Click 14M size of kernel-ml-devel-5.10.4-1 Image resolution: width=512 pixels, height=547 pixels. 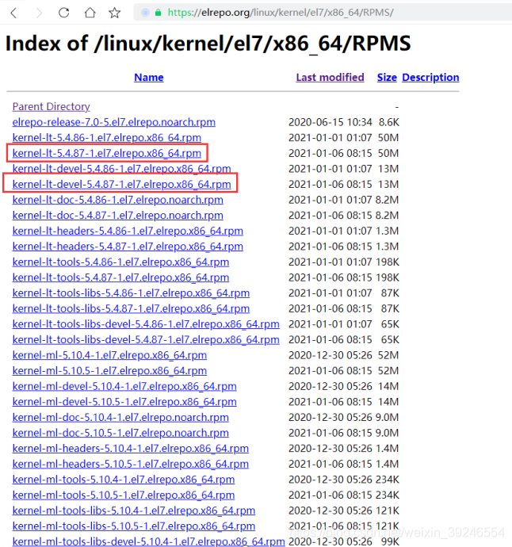(x=388, y=386)
